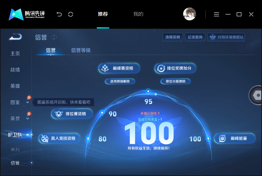The image size is (262, 176).
Task: Open 违规说明 button
Action: 173,37
